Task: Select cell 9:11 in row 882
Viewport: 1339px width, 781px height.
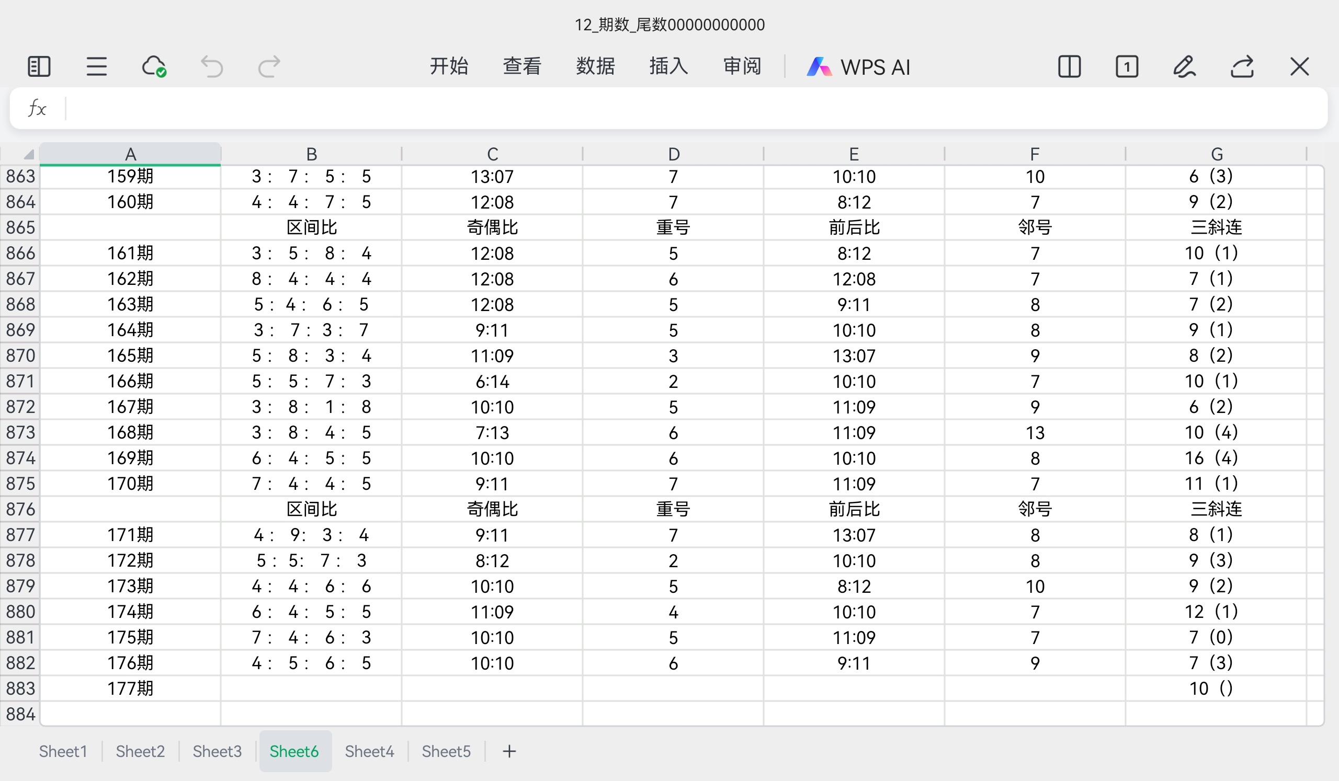Action: coord(854,663)
